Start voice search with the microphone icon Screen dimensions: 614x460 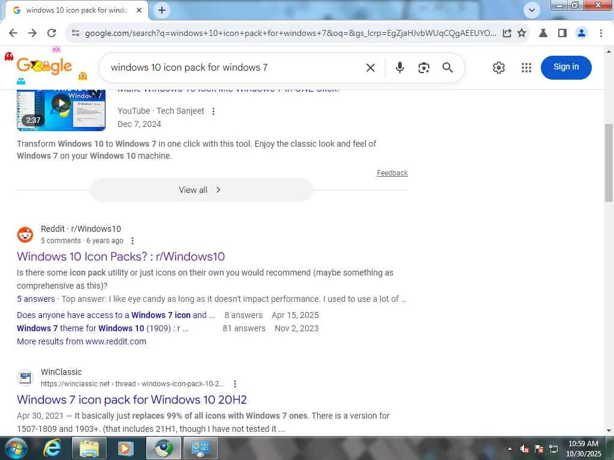coord(399,68)
